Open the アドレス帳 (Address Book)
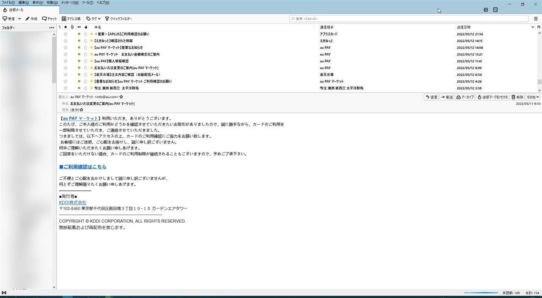Screen dimensions: 542x298 [x=71, y=19]
